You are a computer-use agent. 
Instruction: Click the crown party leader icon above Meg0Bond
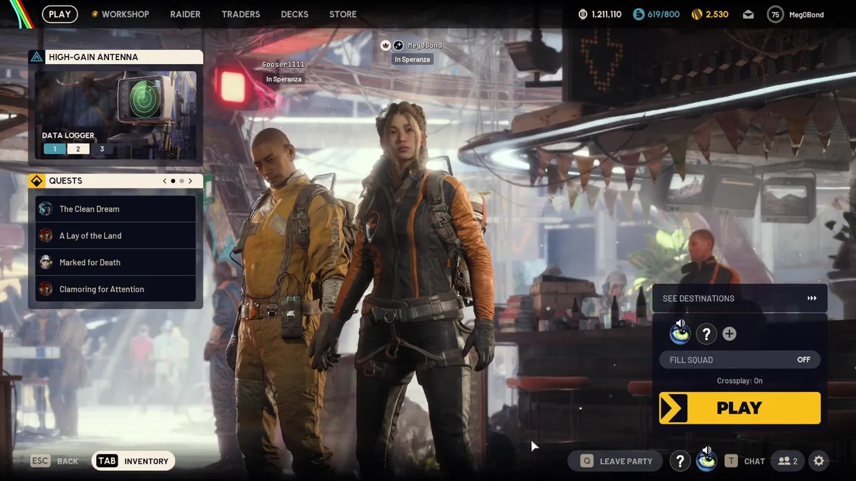(x=386, y=45)
